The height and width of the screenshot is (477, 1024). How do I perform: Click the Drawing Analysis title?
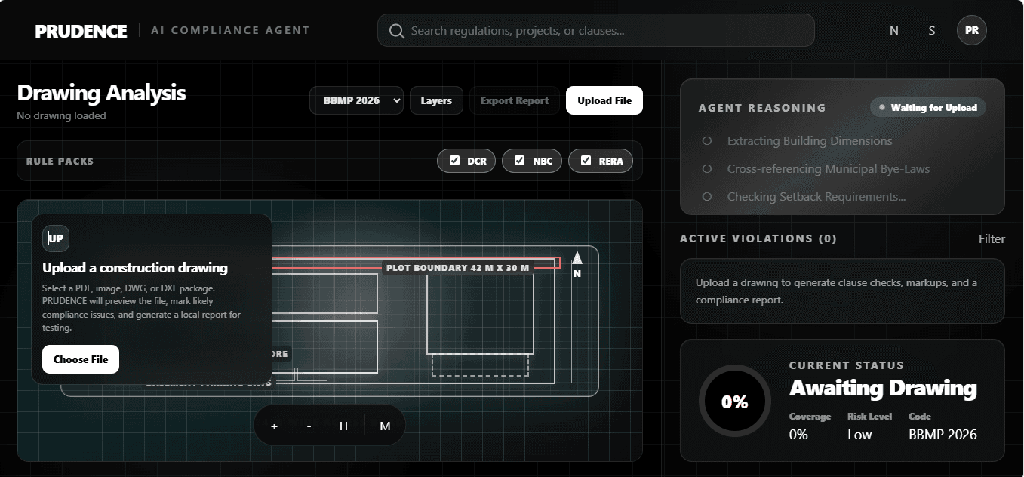tap(101, 93)
